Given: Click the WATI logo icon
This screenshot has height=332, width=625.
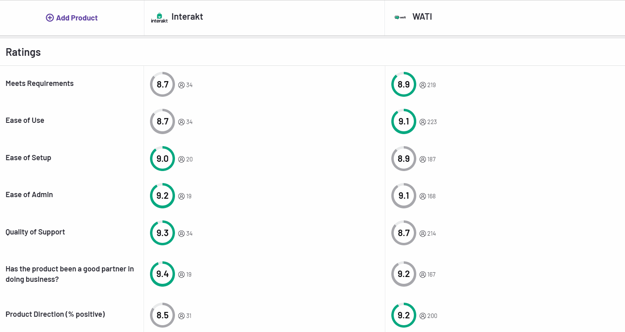Looking at the screenshot, I should [400, 17].
